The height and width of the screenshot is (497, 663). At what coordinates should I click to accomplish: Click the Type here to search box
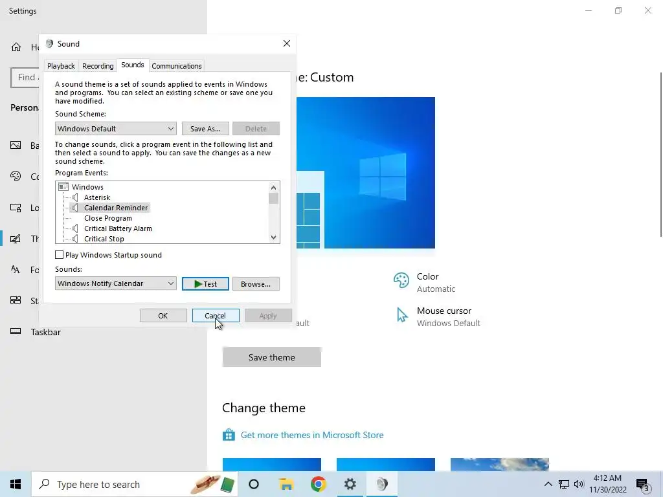point(135,484)
